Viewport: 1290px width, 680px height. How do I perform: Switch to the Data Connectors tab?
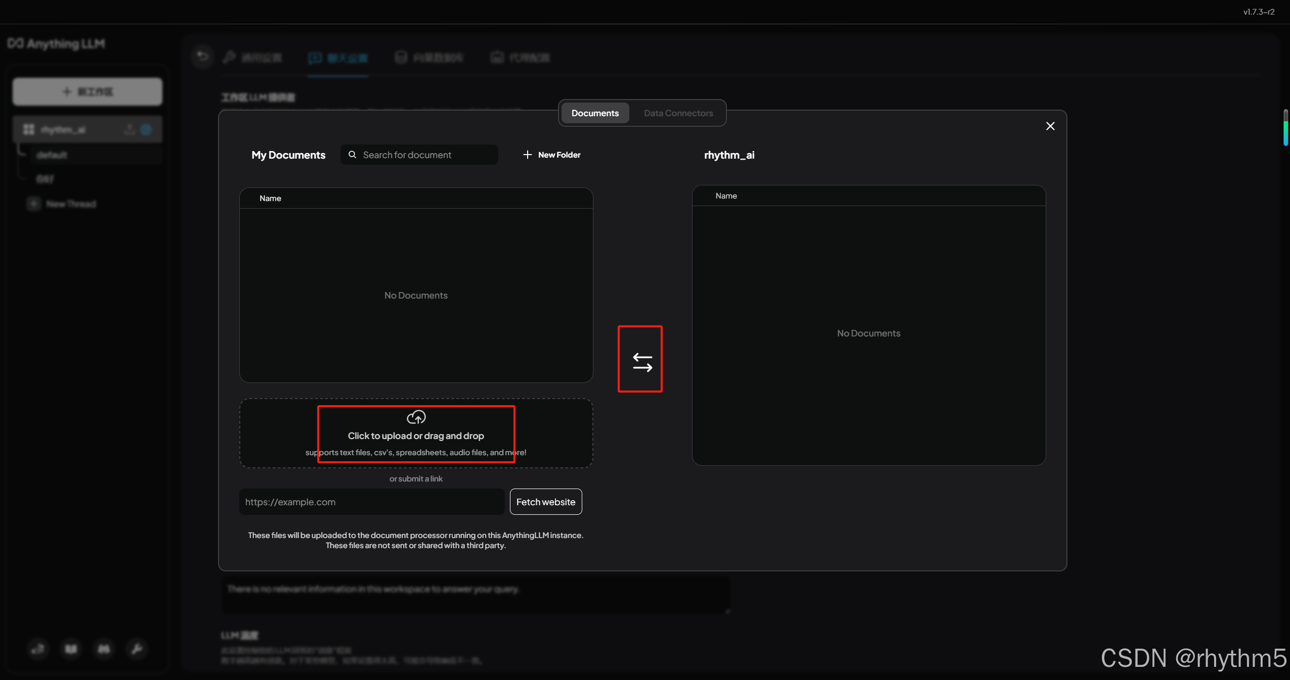[x=678, y=113]
